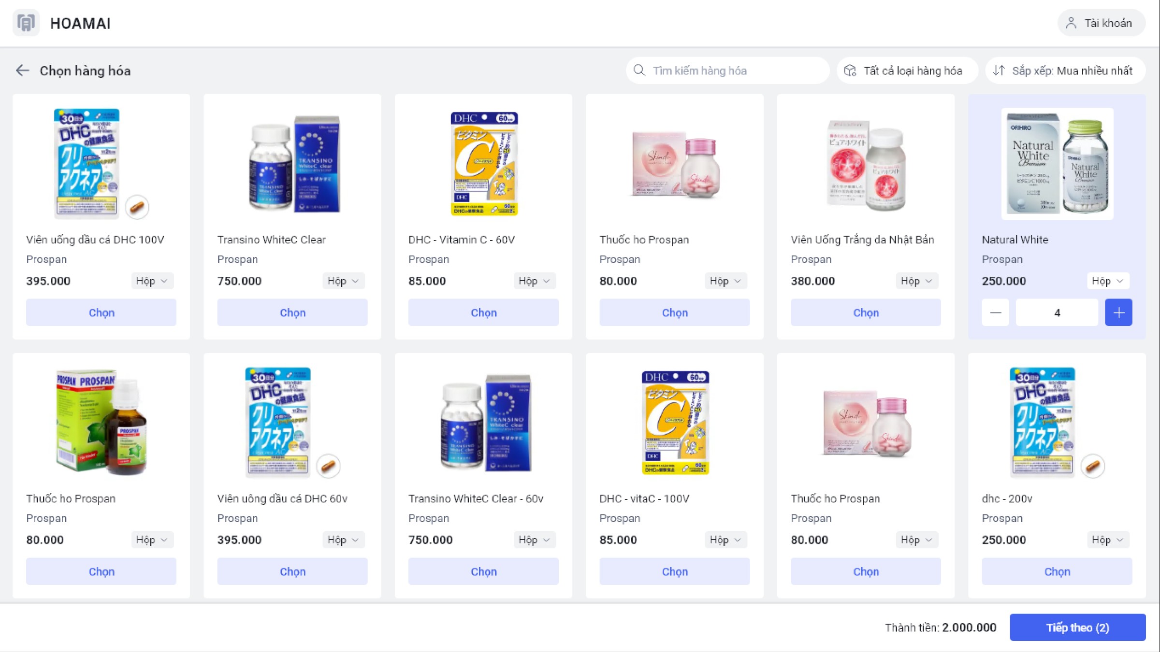The image size is (1160, 652).
Task: Click the search magnifier icon
Action: tap(639, 71)
